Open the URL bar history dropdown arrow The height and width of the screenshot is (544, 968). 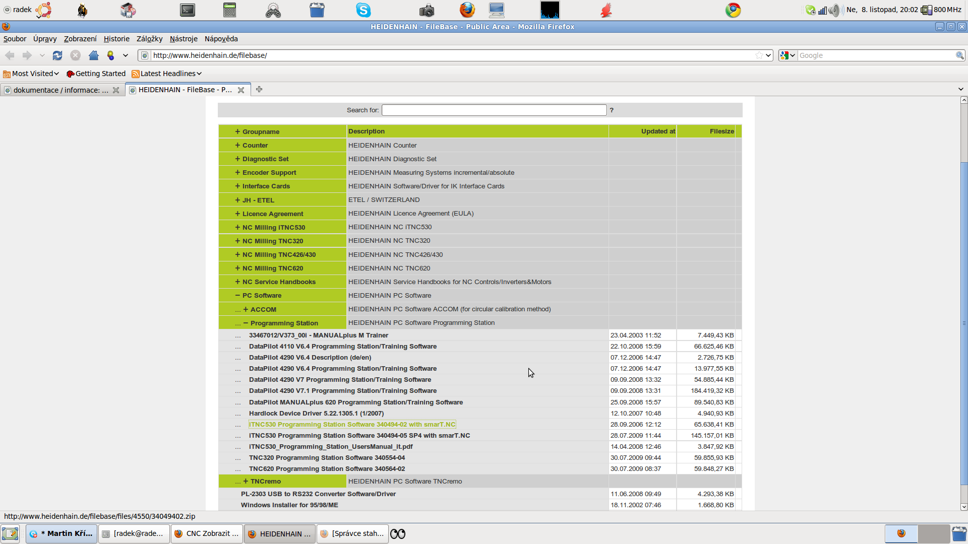click(768, 55)
